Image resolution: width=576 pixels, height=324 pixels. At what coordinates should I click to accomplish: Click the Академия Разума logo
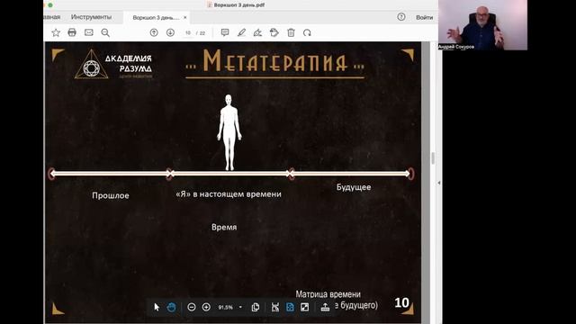pyautogui.click(x=113, y=64)
